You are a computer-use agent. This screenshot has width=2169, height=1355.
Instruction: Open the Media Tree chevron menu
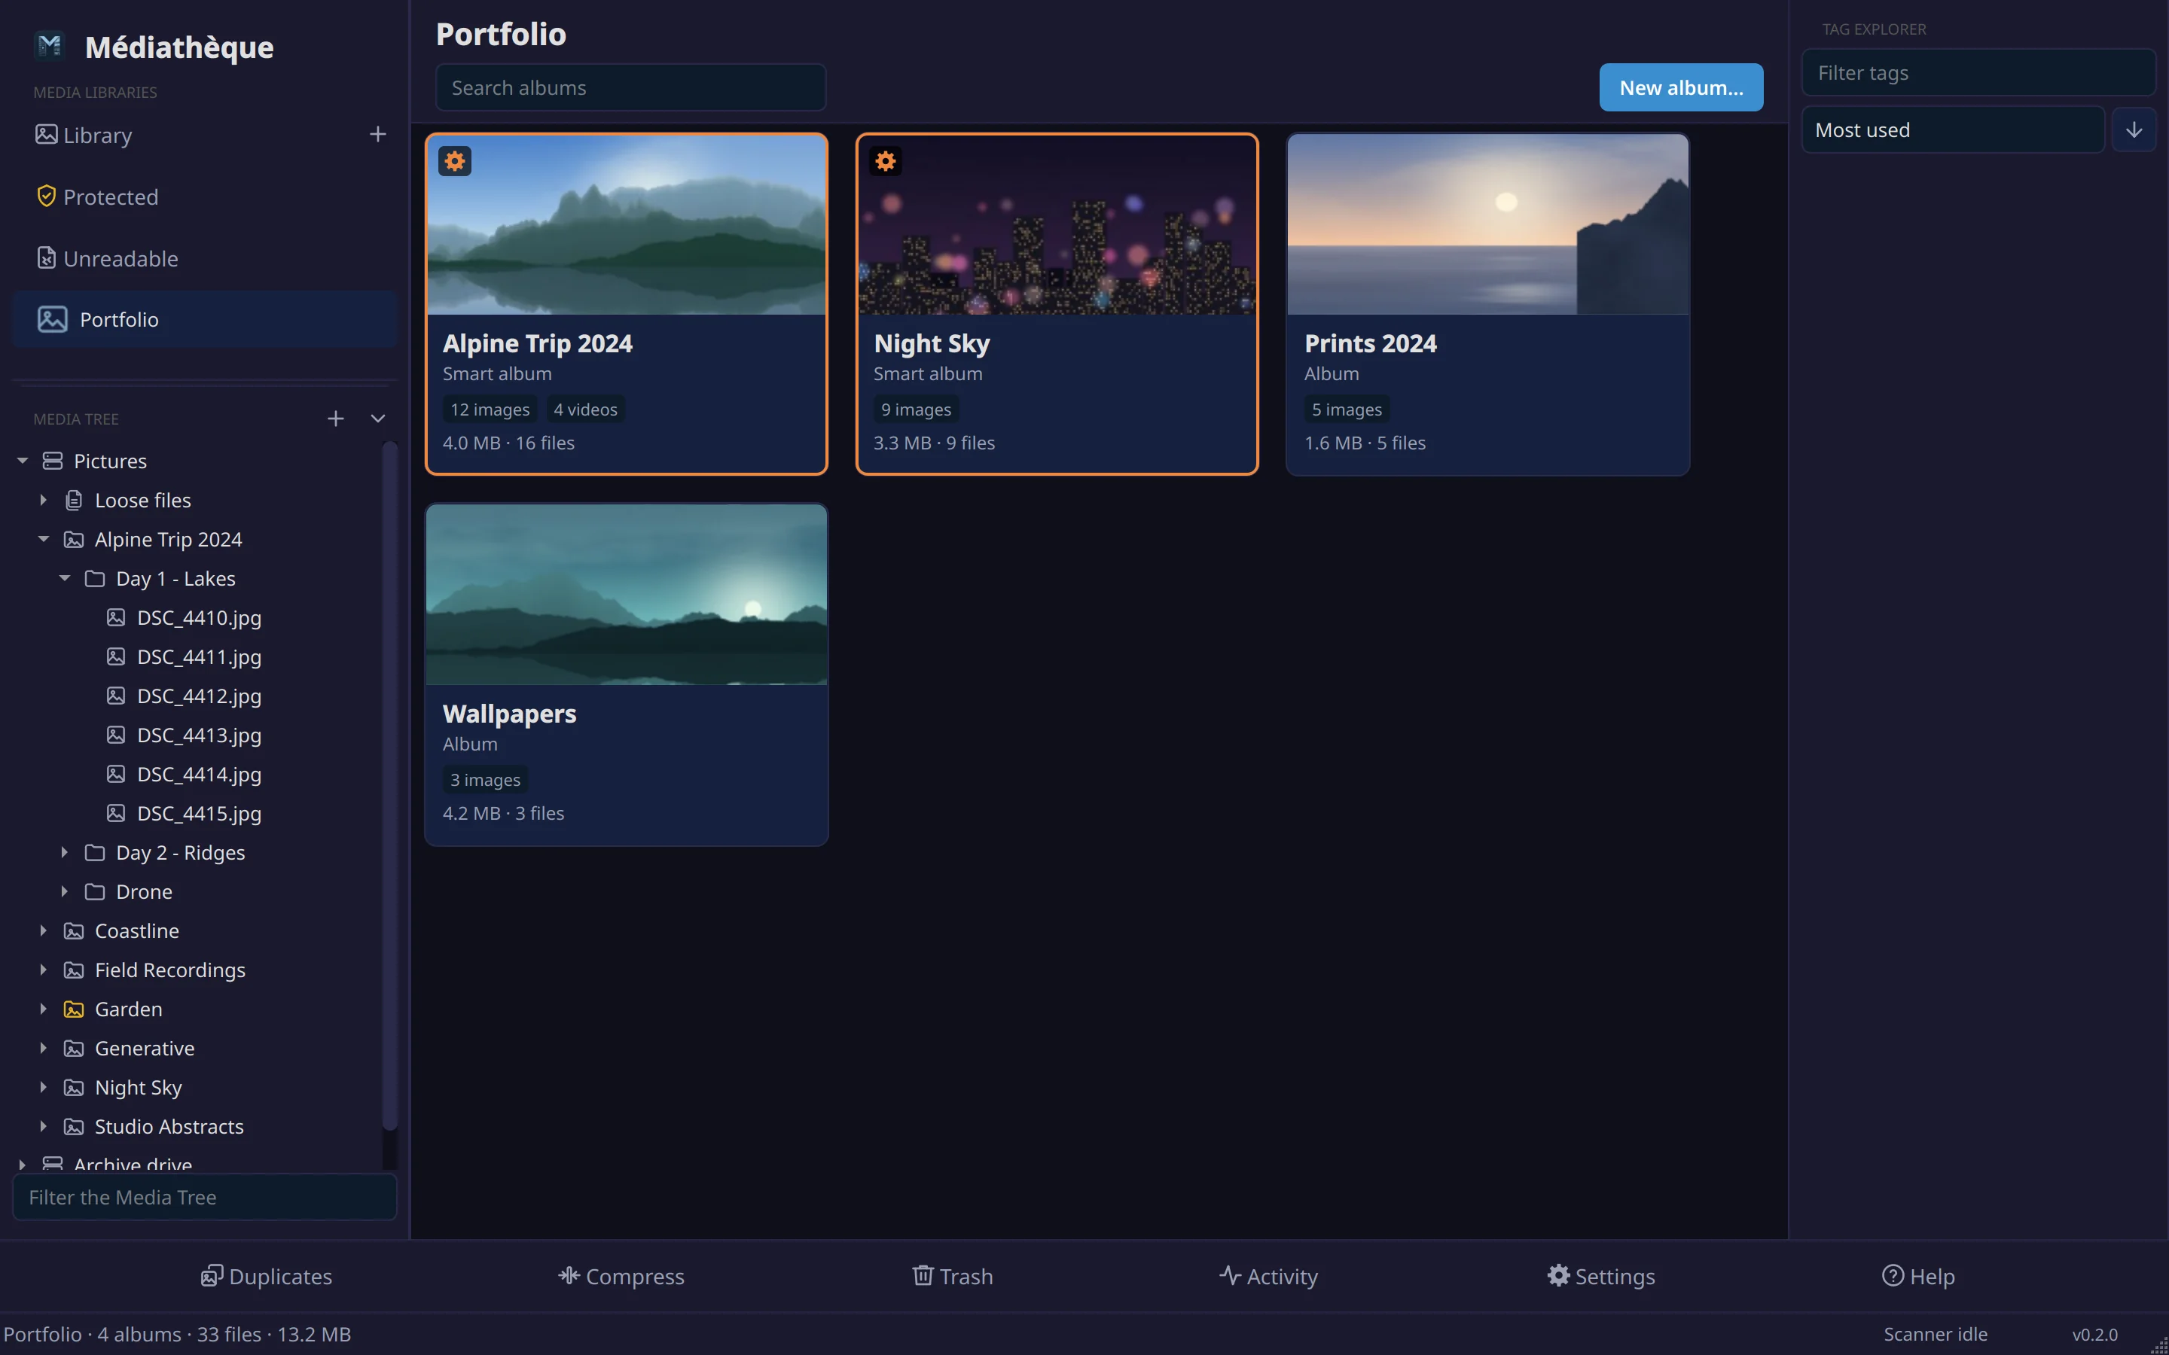click(378, 419)
